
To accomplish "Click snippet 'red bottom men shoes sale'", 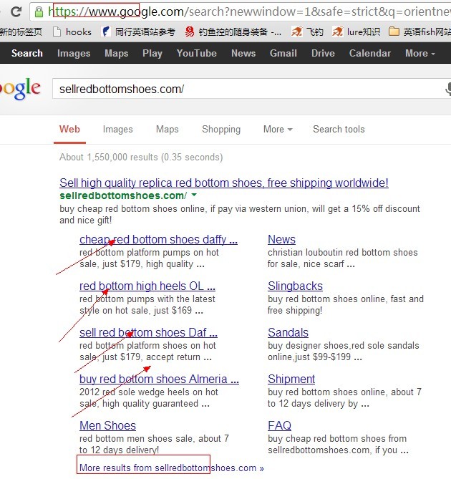I will click(x=154, y=444).
